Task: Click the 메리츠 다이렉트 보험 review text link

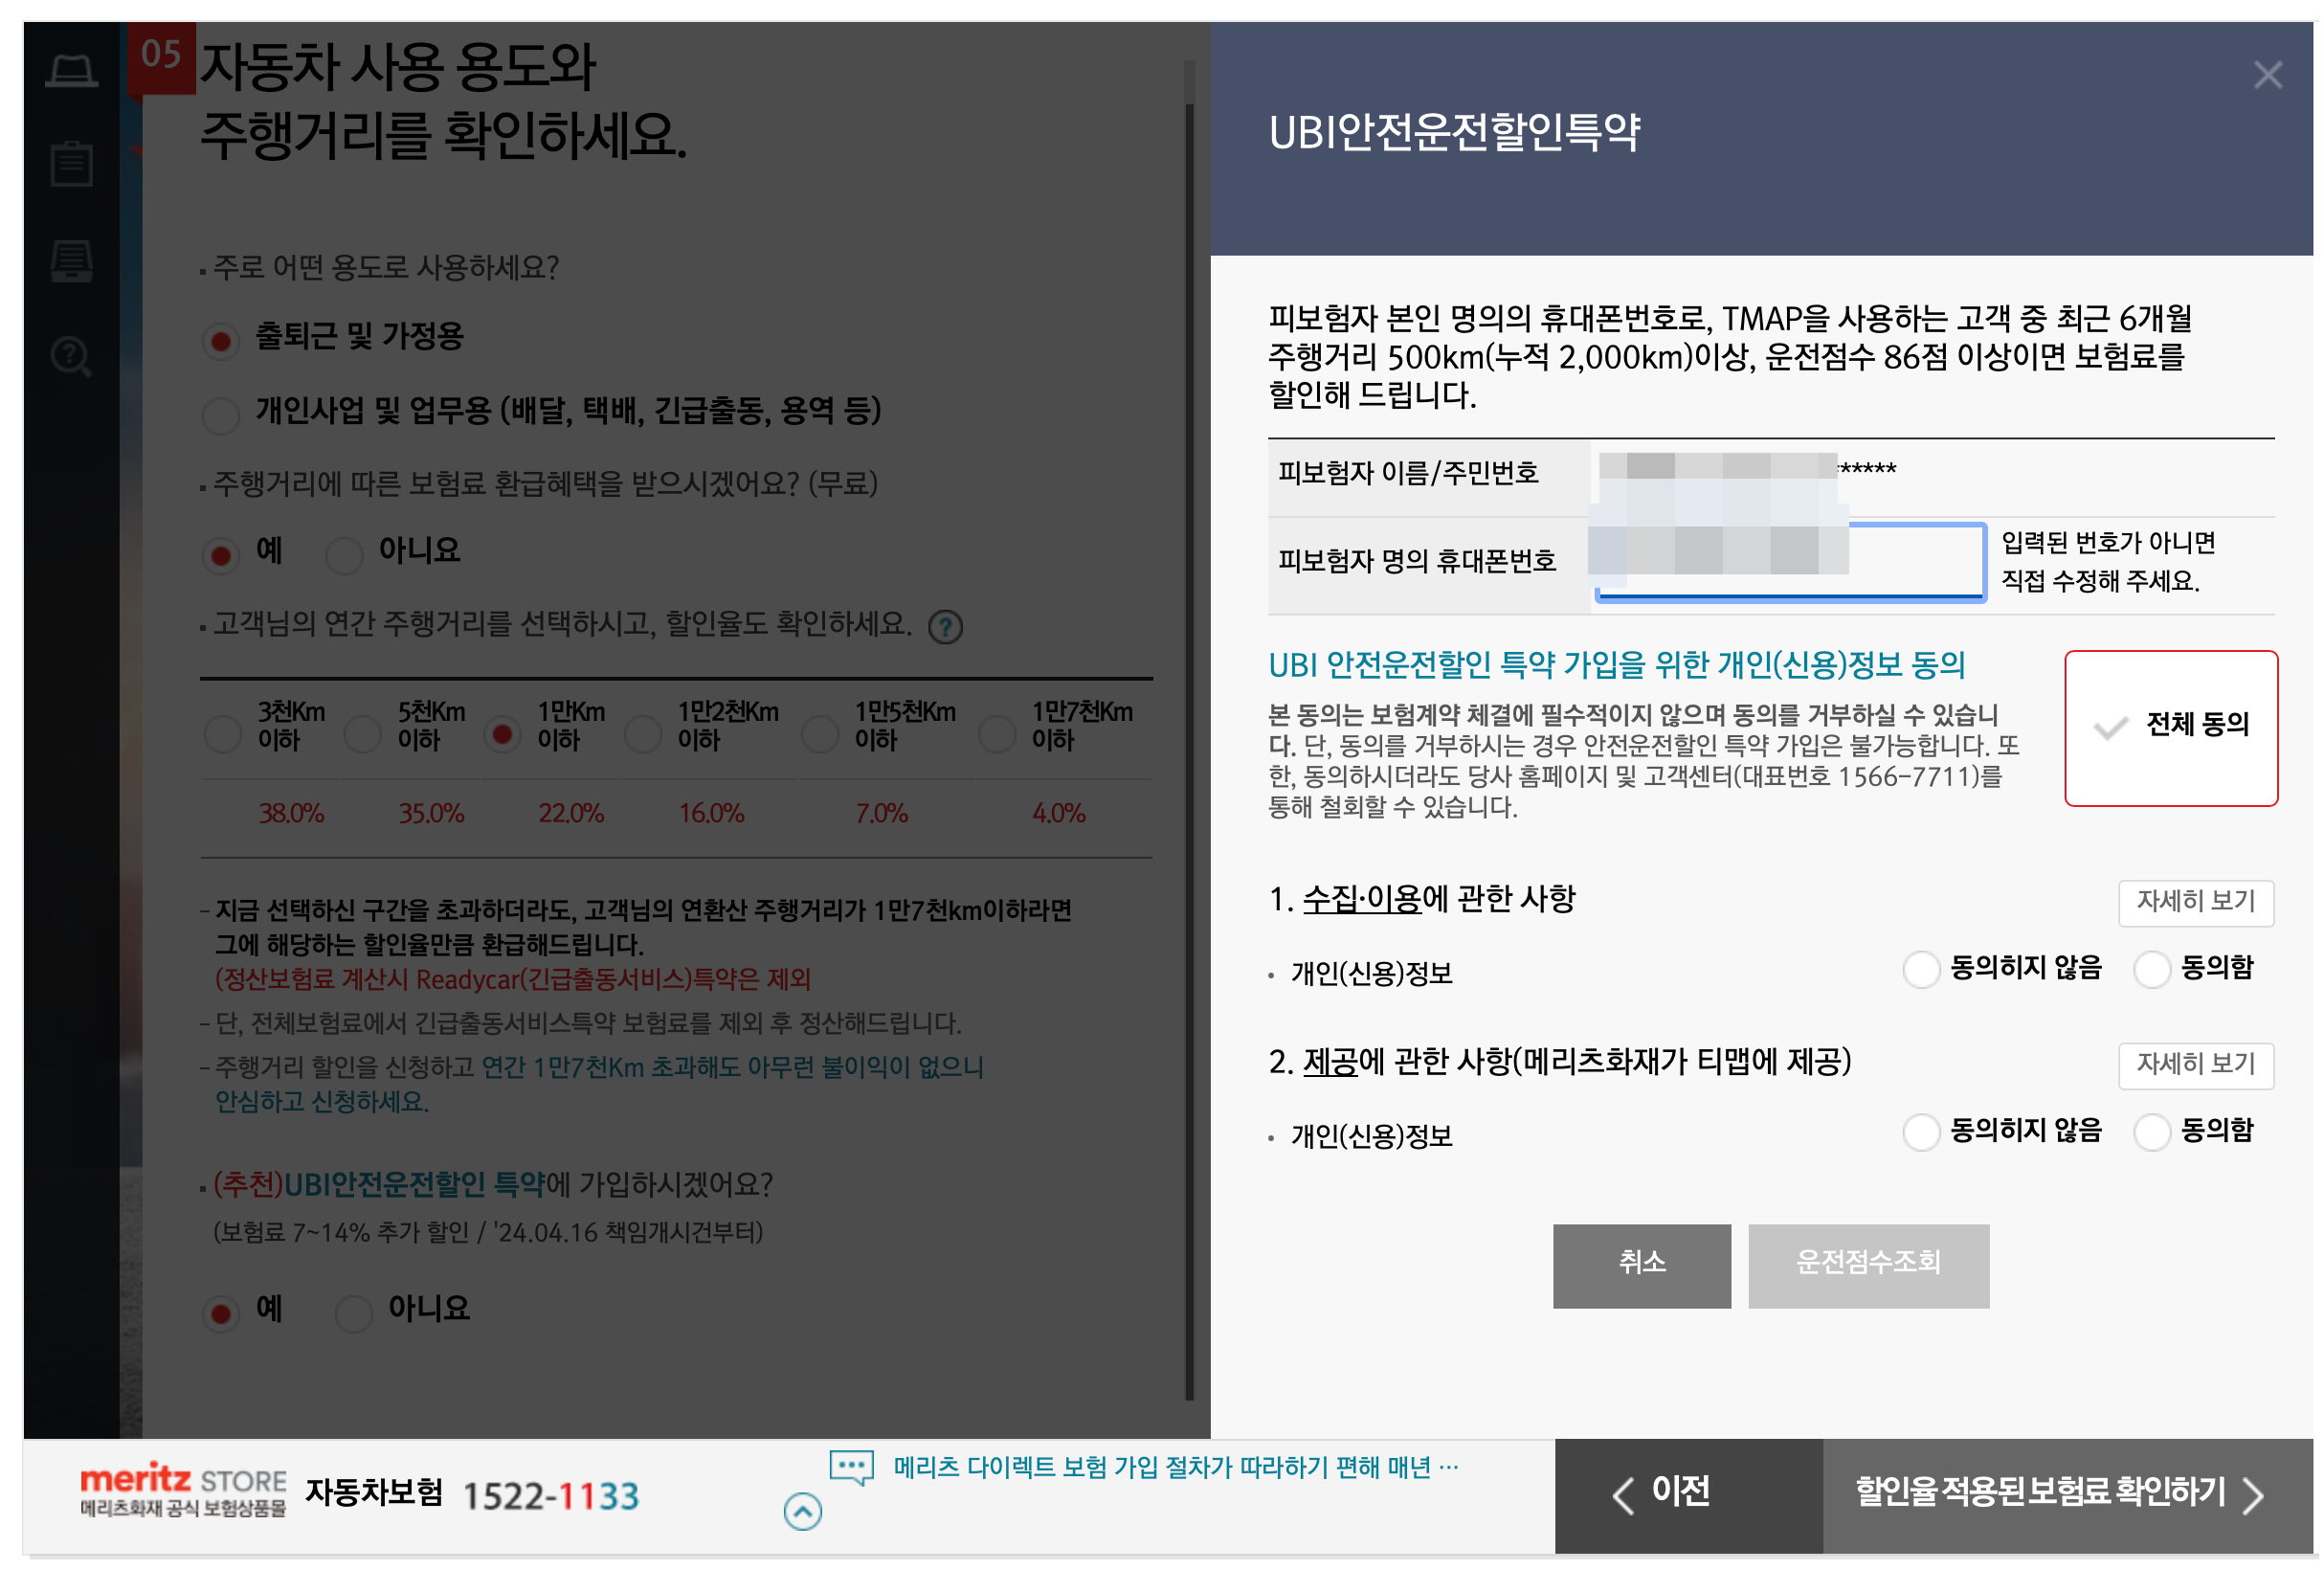Action: pyautogui.click(x=1175, y=1467)
